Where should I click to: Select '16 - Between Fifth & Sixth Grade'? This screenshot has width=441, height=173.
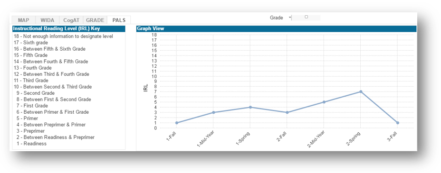(49, 49)
